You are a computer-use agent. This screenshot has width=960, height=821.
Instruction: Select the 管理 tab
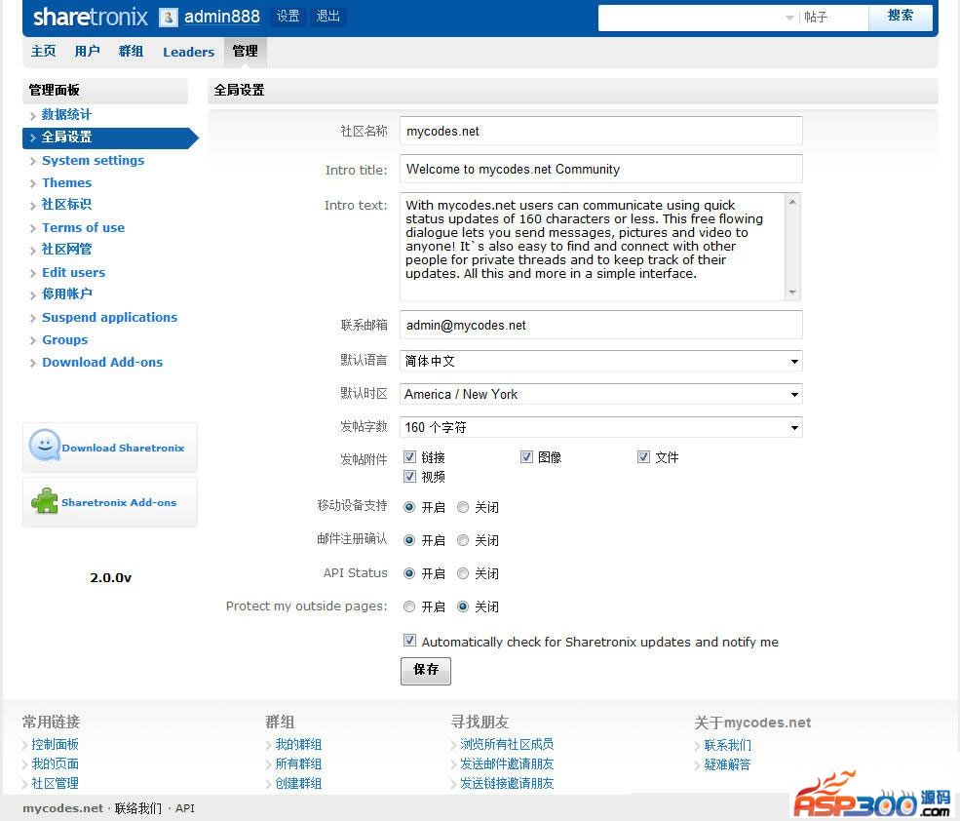coord(246,52)
